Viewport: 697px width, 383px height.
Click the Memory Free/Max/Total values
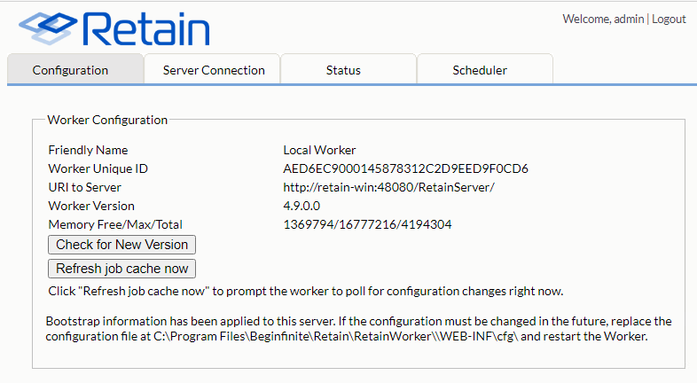point(367,224)
